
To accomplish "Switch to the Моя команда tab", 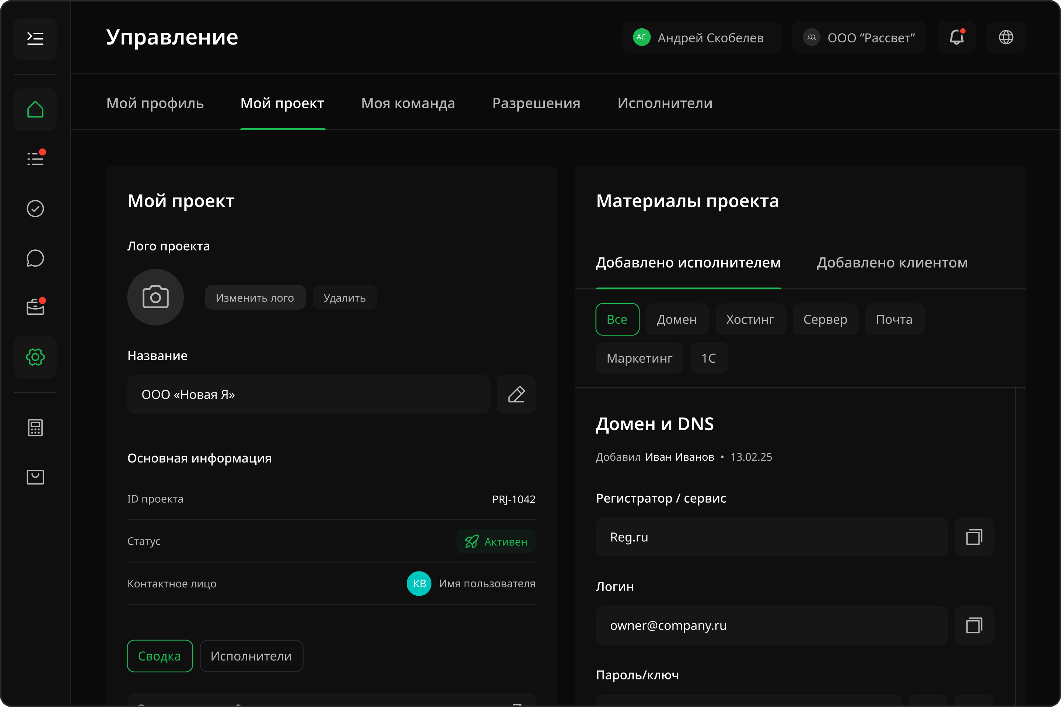I will 408,103.
